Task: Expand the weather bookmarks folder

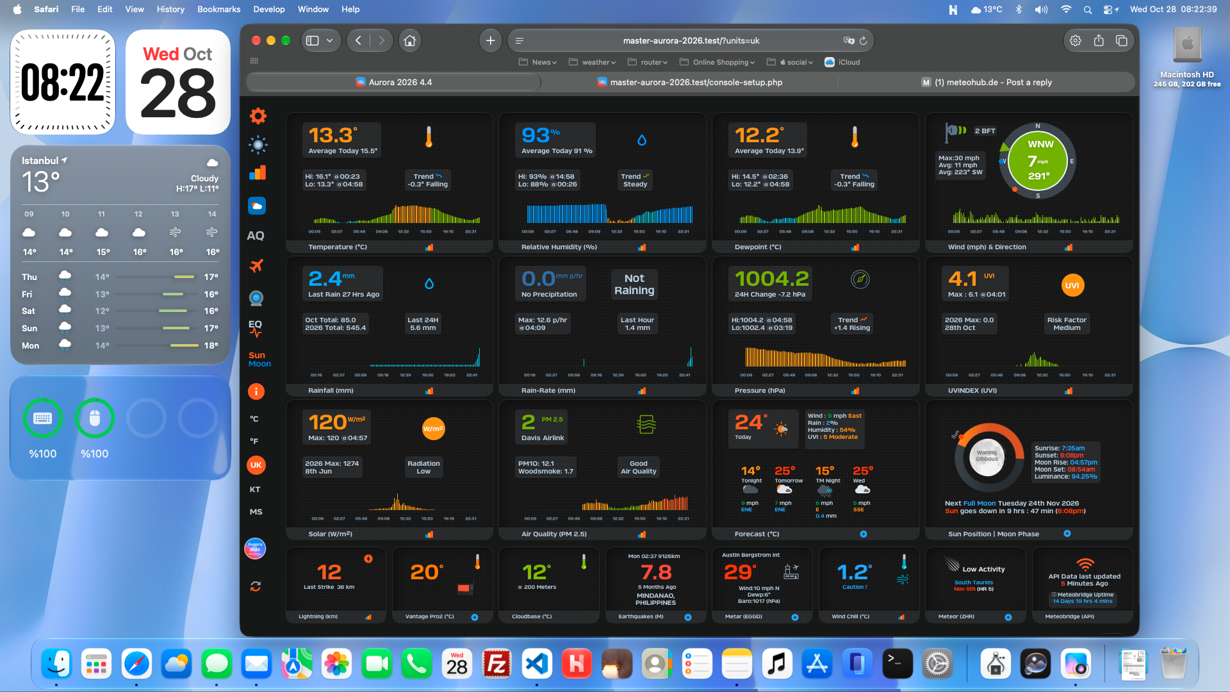Action: point(592,62)
